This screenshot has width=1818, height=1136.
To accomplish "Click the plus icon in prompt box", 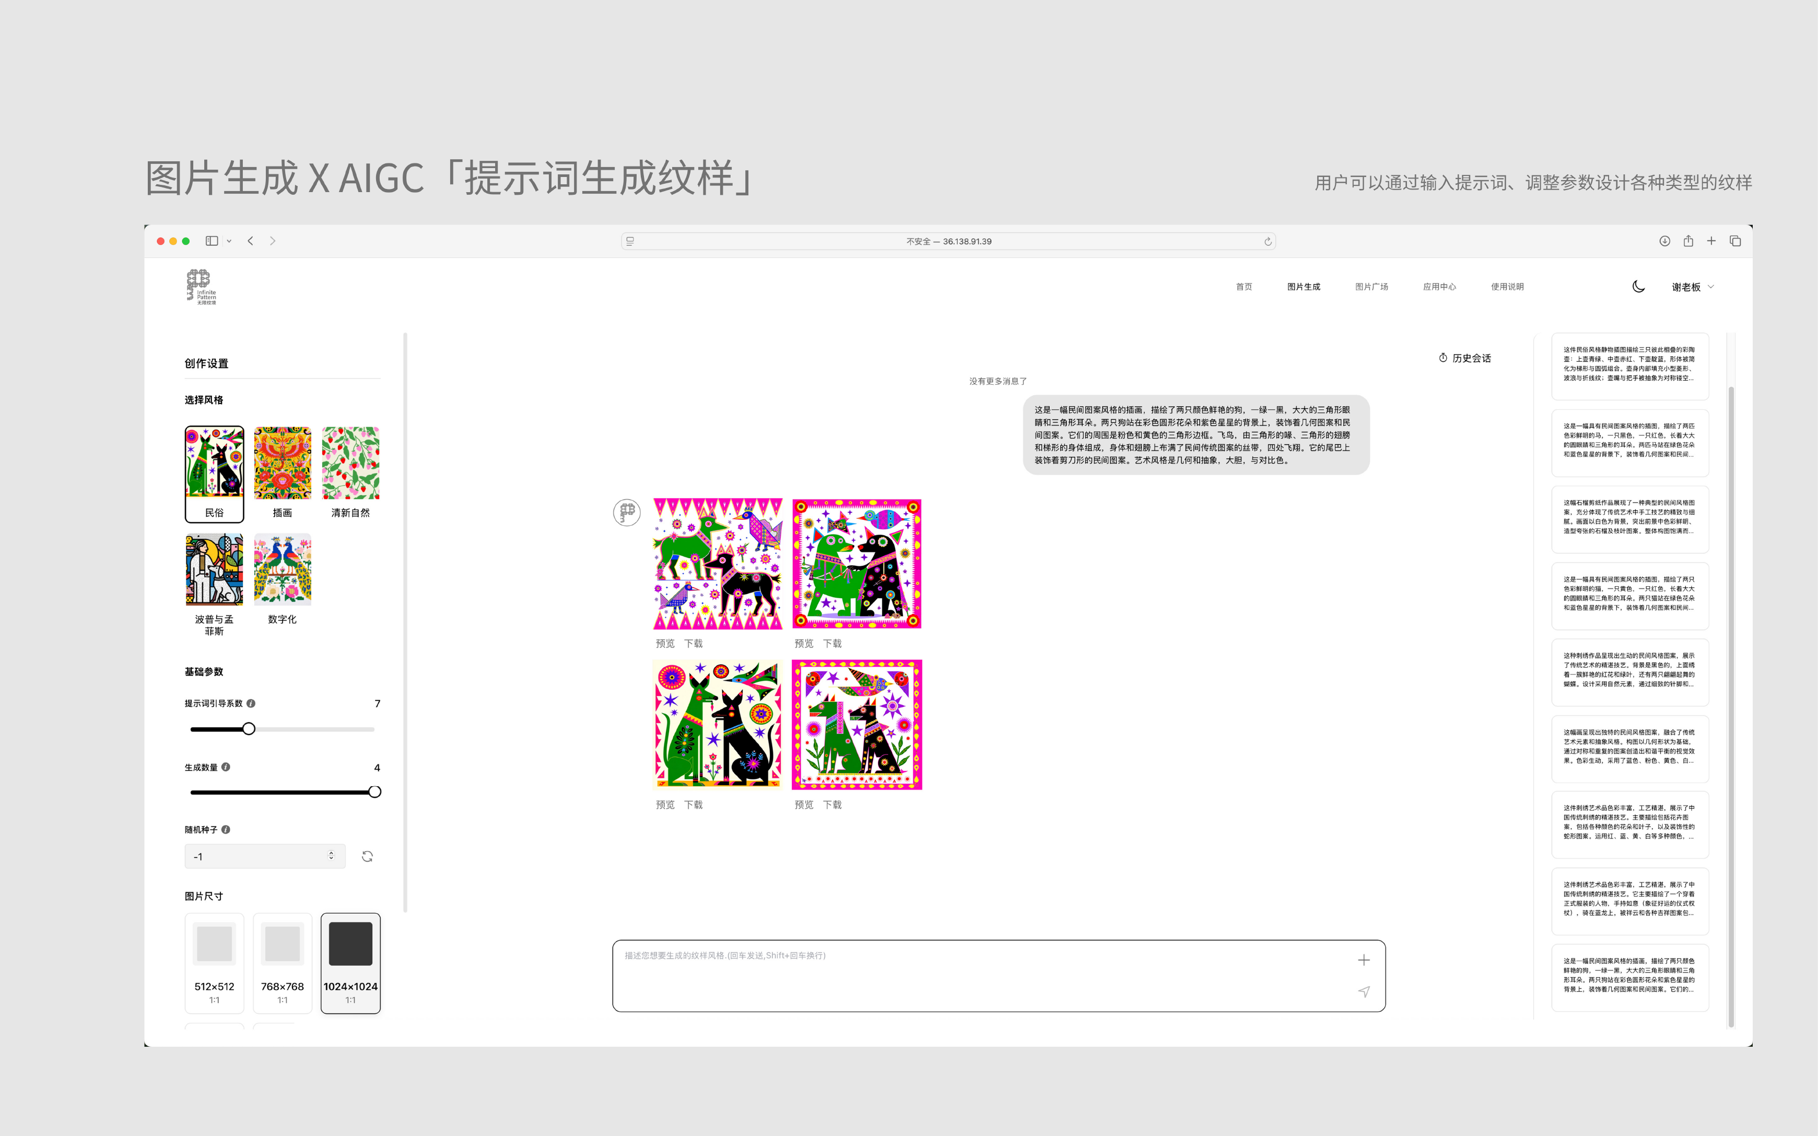I will [x=1363, y=960].
